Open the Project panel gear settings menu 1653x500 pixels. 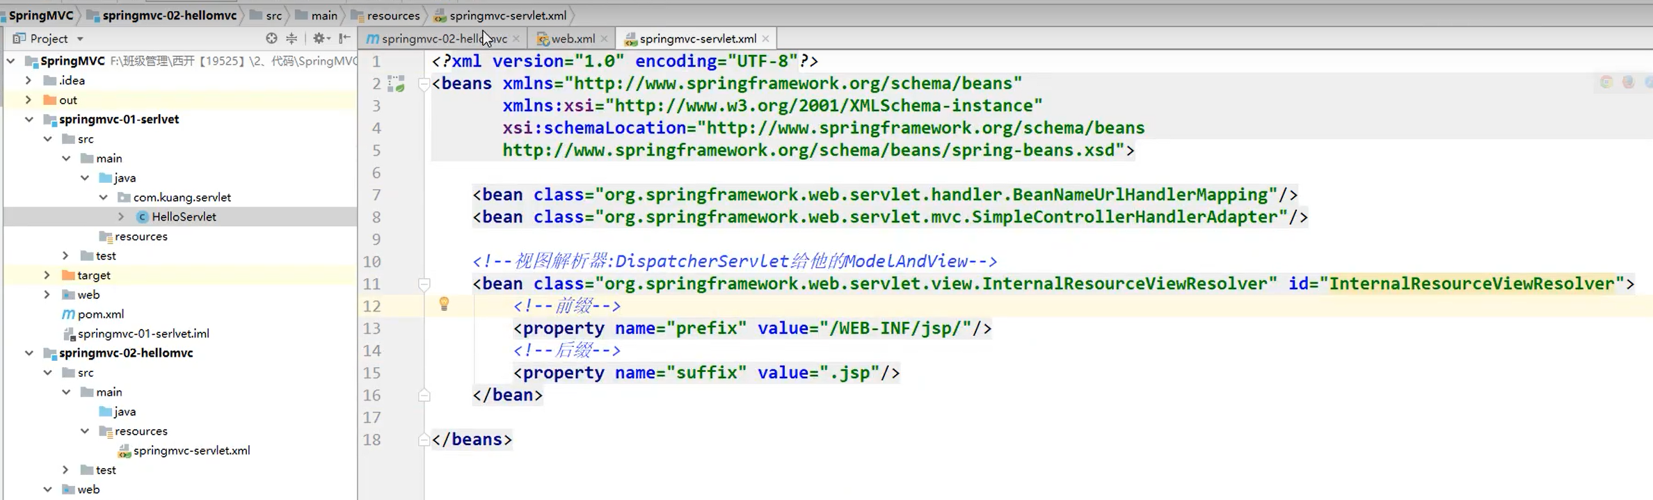point(320,38)
